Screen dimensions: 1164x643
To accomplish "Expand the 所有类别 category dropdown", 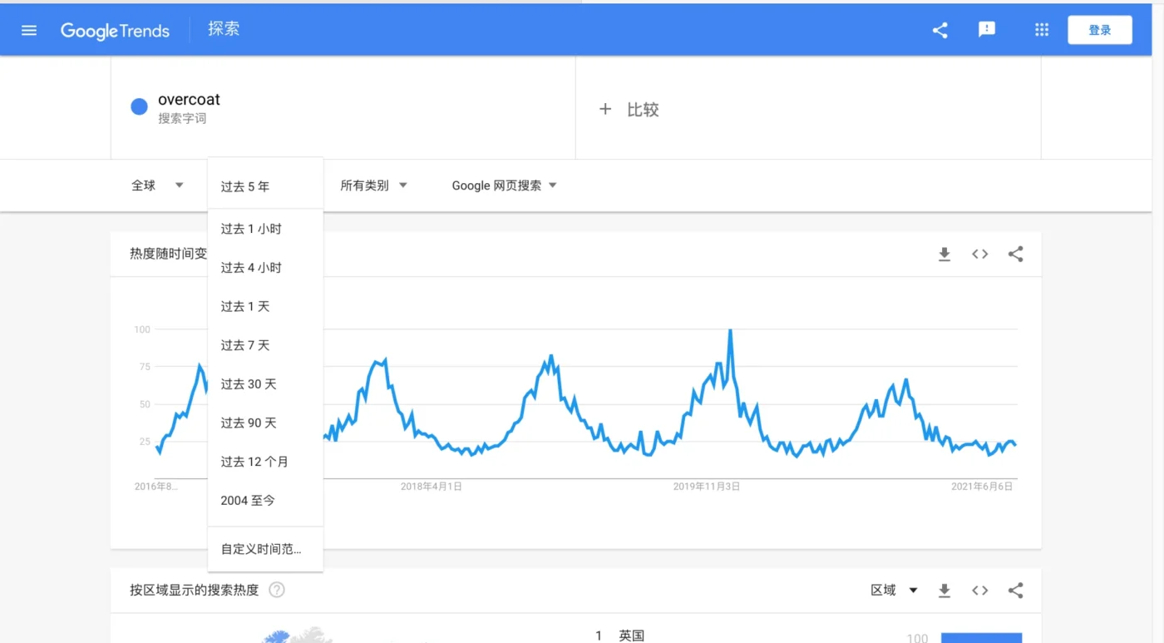I will pyautogui.click(x=373, y=185).
